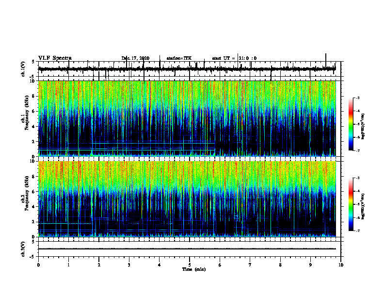Click the "start UT = 21:0 :0" text
The width and height of the screenshot is (384, 297).
[234, 58]
